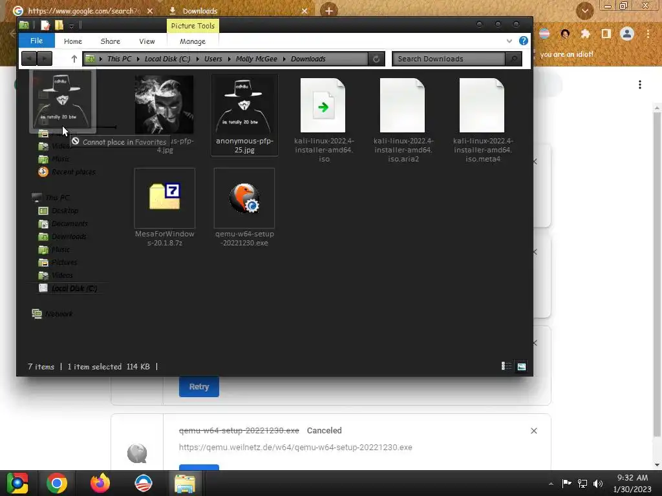This screenshot has height=496, width=662.
Task: Refresh the Downloads folder view
Action: [376, 59]
